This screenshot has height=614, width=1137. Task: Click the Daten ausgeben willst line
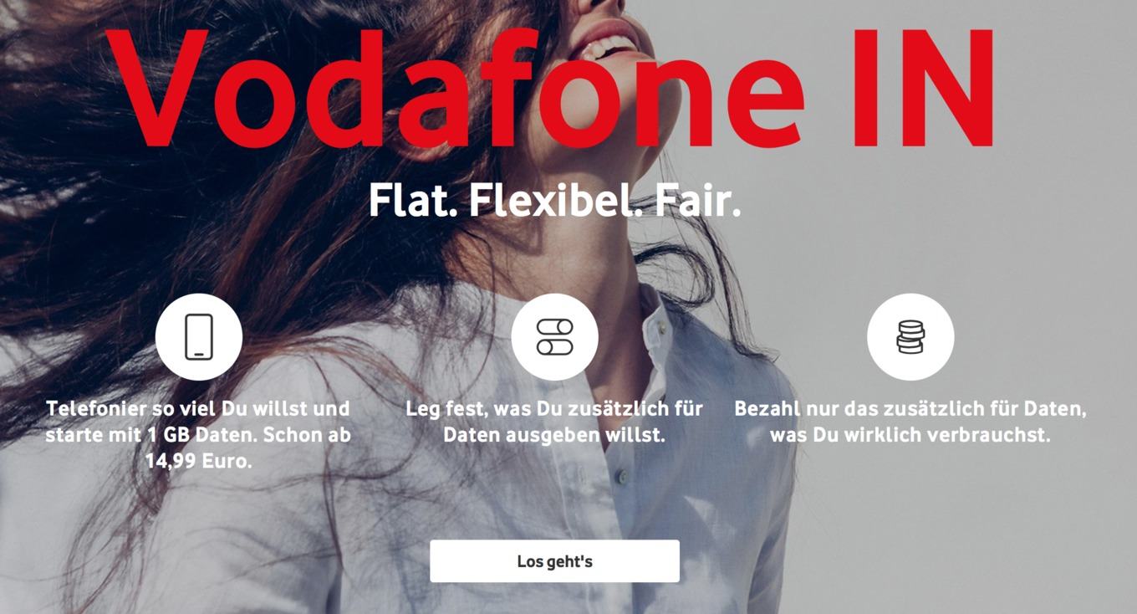[x=554, y=435]
